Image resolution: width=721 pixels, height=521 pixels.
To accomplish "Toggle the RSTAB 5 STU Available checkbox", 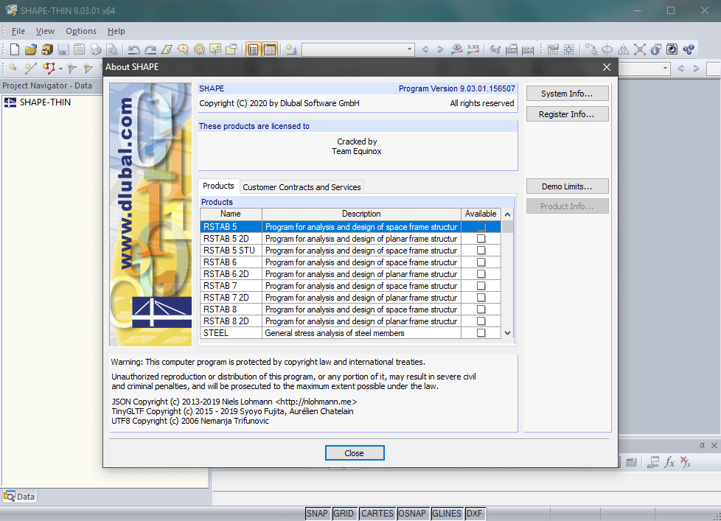I will [x=481, y=251].
